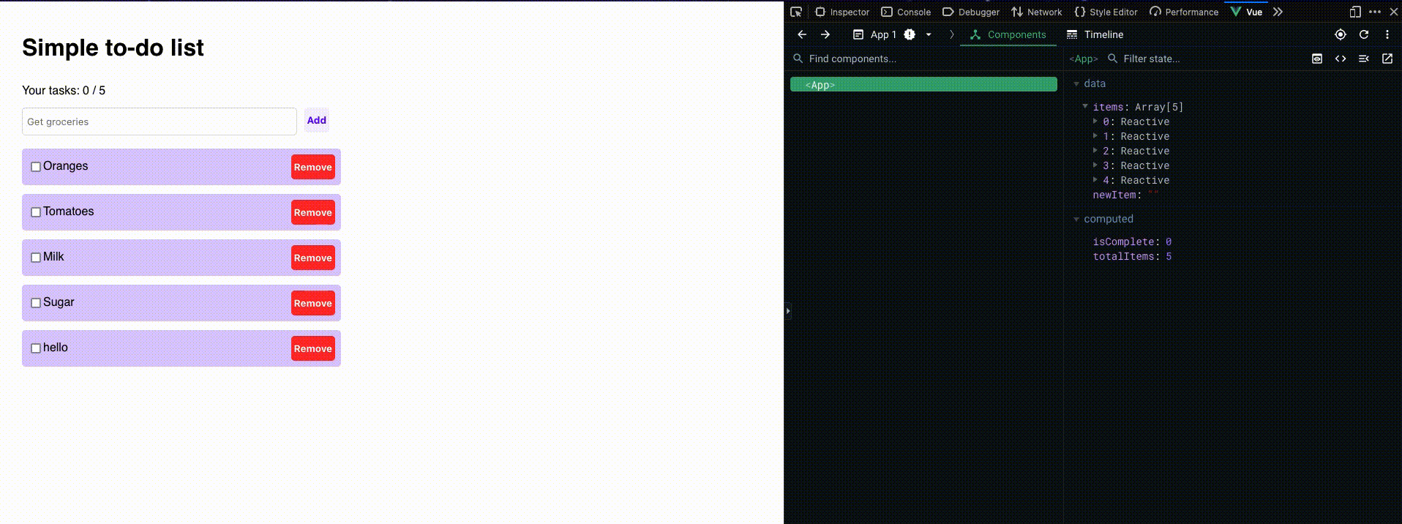1402x524 pixels.
Task: Click the inspect DOM code brackets icon
Action: [x=1340, y=59]
